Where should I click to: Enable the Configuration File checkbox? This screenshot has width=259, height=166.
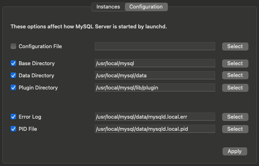pos(13,46)
